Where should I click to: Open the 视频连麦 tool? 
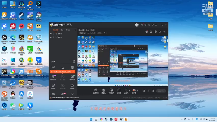[53, 77]
